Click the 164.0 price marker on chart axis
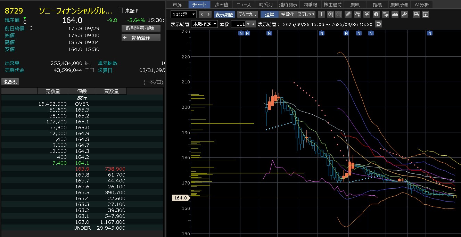This screenshot has height=237, width=461. click(x=180, y=198)
